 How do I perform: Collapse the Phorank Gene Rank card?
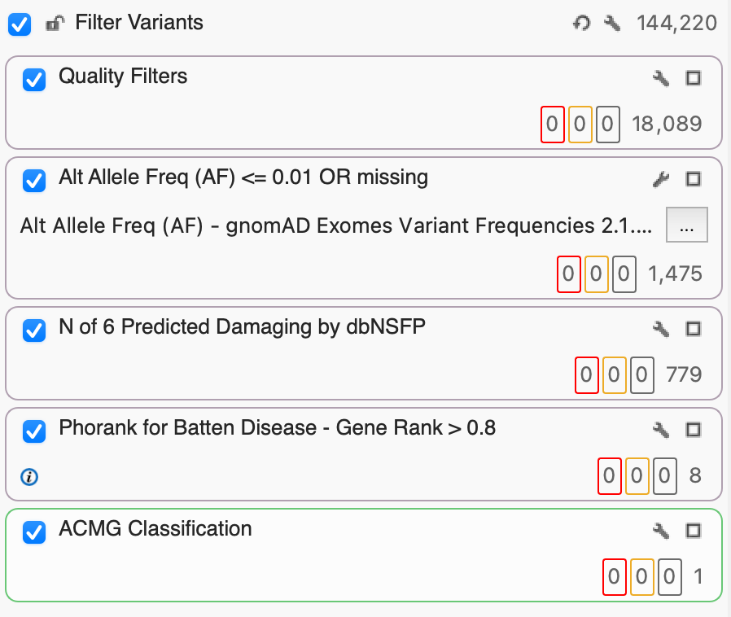pyautogui.click(x=694, y=430)
